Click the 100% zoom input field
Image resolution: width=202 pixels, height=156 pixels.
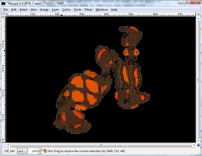(33, 151)
